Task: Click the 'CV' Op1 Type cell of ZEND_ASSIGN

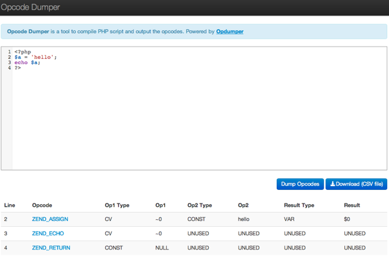Action: coord(108,219)
